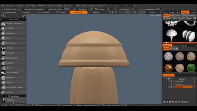This screenshot has height=111, width=197.
Task: Select the 2D Рисование tool
Action: tap(13, 72)
